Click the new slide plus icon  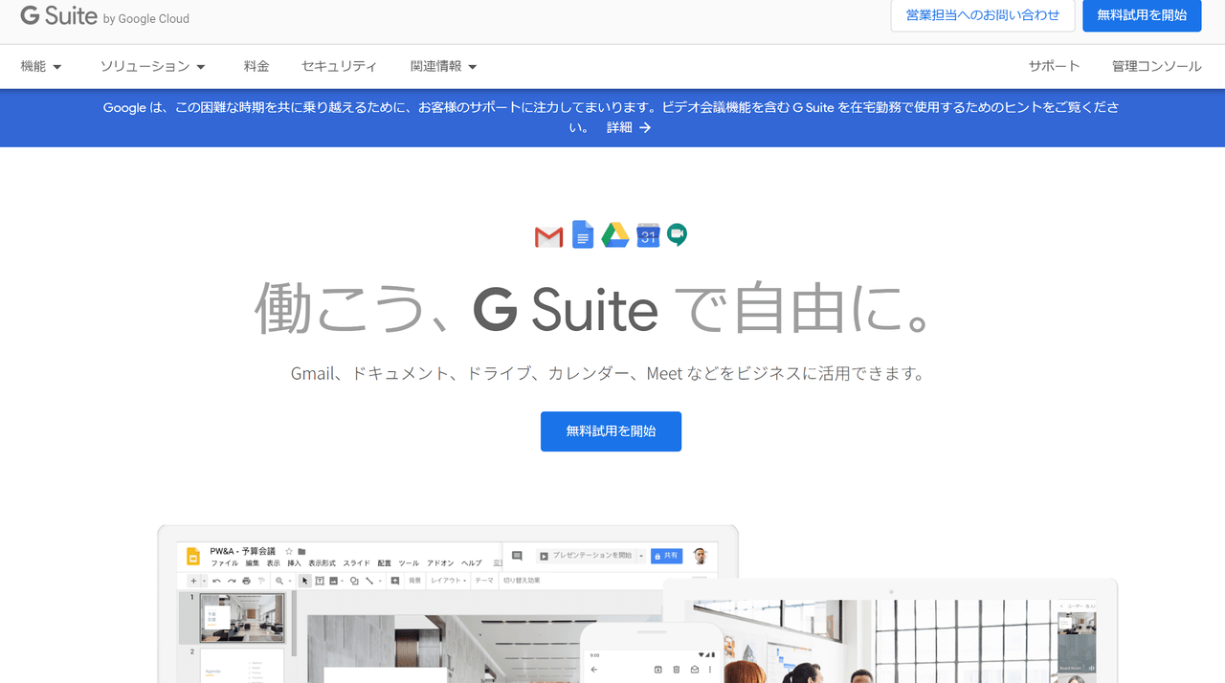point(193,581)
